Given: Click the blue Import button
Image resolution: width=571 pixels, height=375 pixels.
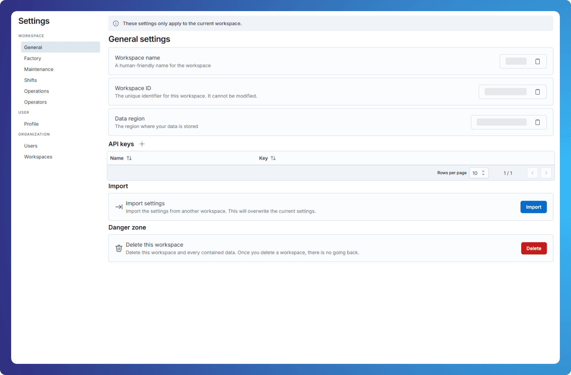Looking at the screenshot, I should 533,207.
